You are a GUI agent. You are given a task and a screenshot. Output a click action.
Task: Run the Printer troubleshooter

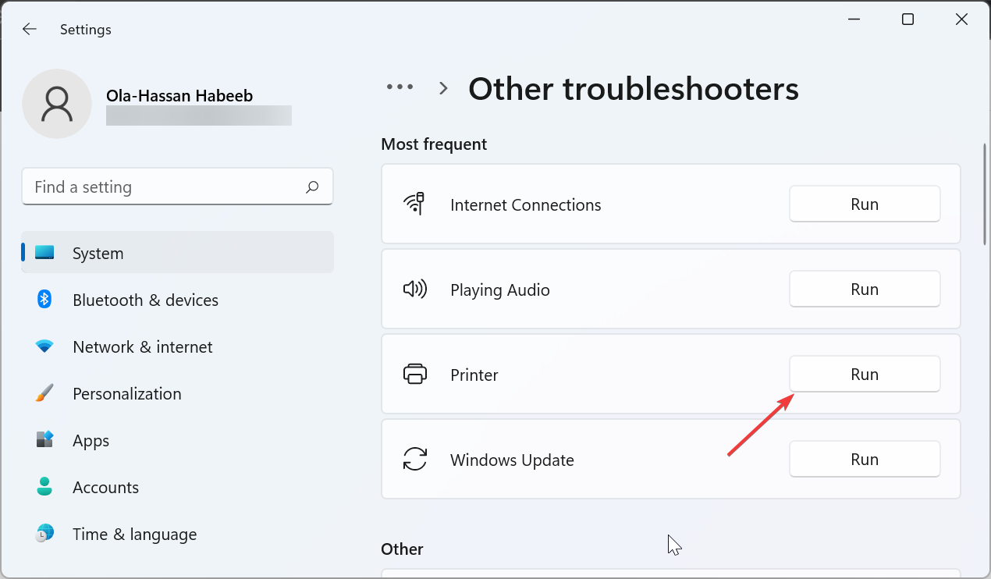tap(865, 374)
